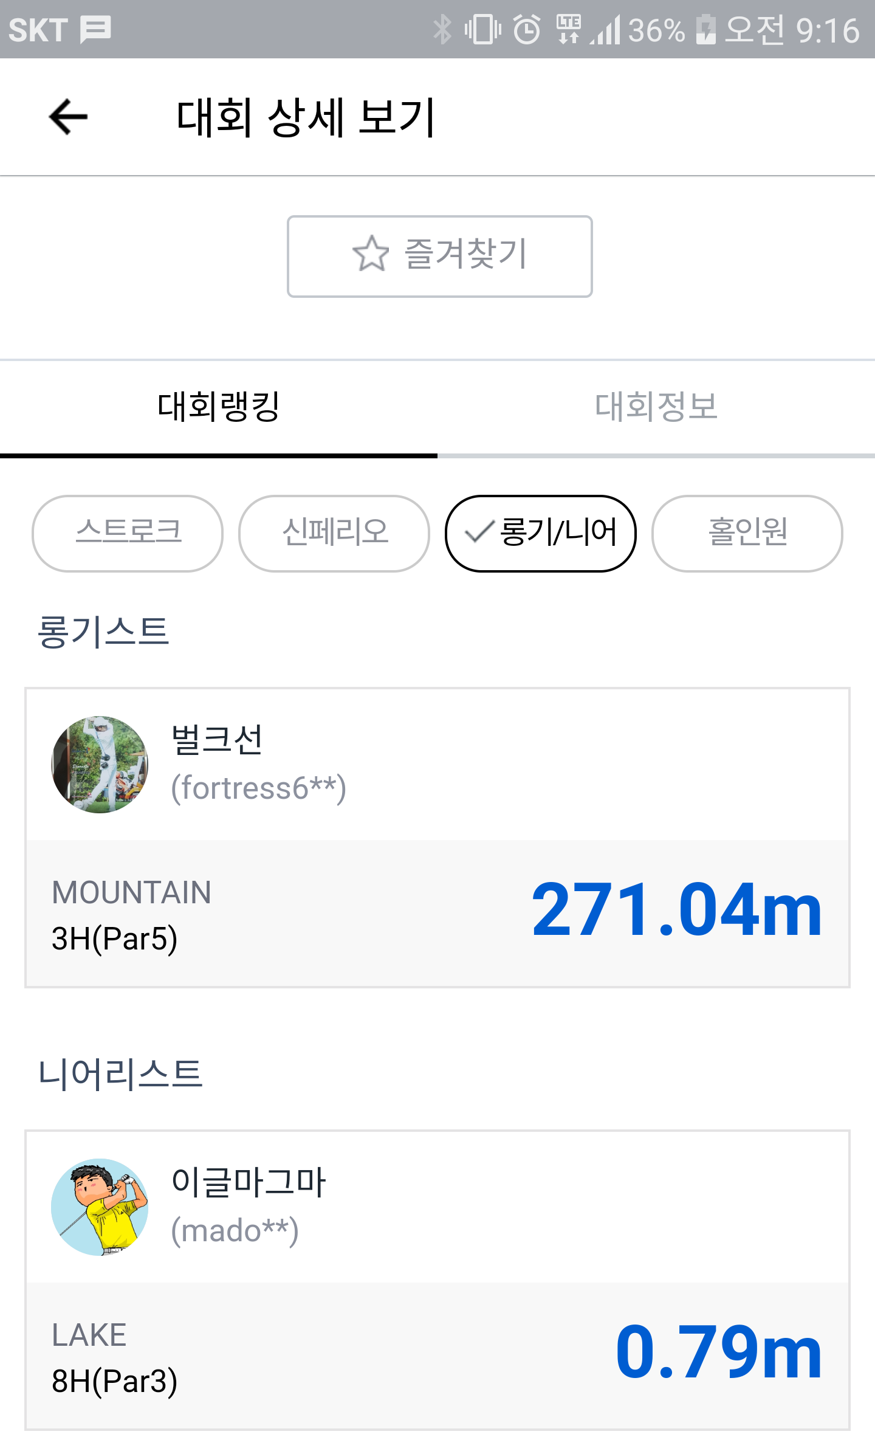This screenshot has width=875, height=1454.
Task: Select the 신페리오 filter chip
Action: pyautogui.click(x=334, y=533)
